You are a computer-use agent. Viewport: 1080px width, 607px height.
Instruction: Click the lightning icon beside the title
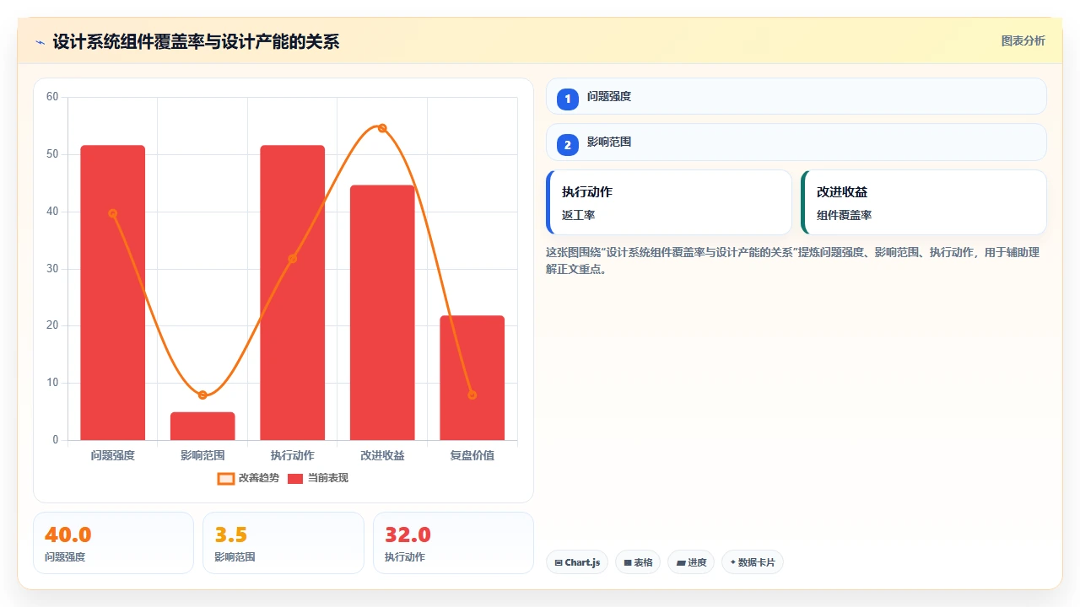click(40, 42)
